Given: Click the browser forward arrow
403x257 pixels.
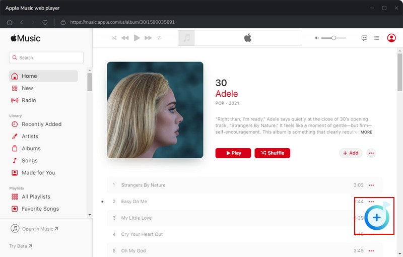Looking at the screenshot, I should click(33, 22).
